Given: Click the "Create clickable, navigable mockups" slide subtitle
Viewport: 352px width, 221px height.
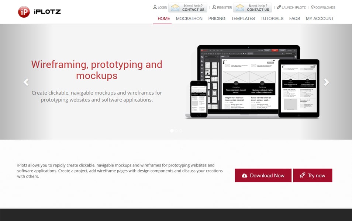Looking at the screenshot, I should [x=97, y=96].
